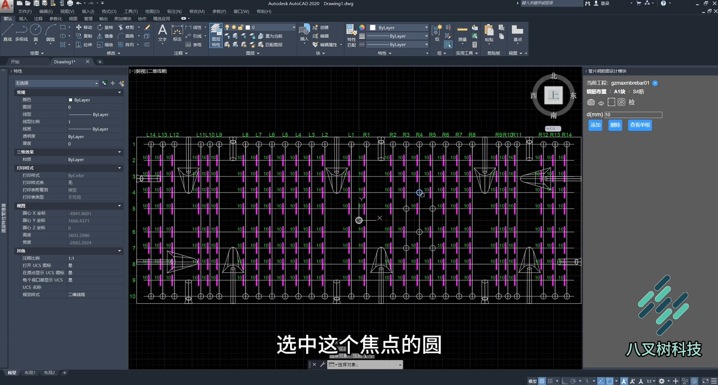Image resolution: width=718 pixels, height=385 pixels.
Task: Click the Mirror (镜像) tool
Action: (x=105, y=36)
